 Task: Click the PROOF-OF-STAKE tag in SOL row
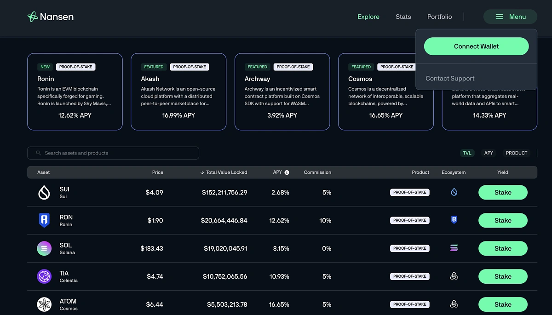(x=410, y=248)
